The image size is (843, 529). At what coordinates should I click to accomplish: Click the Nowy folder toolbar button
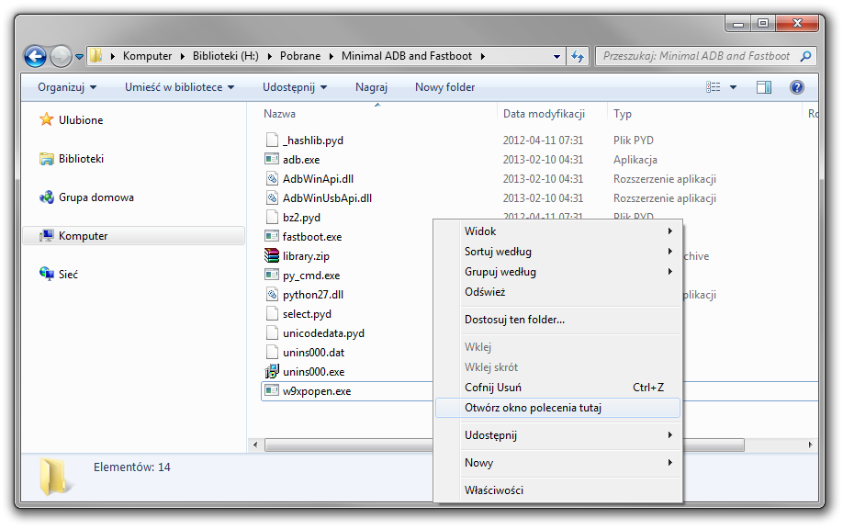pos(444,87)
